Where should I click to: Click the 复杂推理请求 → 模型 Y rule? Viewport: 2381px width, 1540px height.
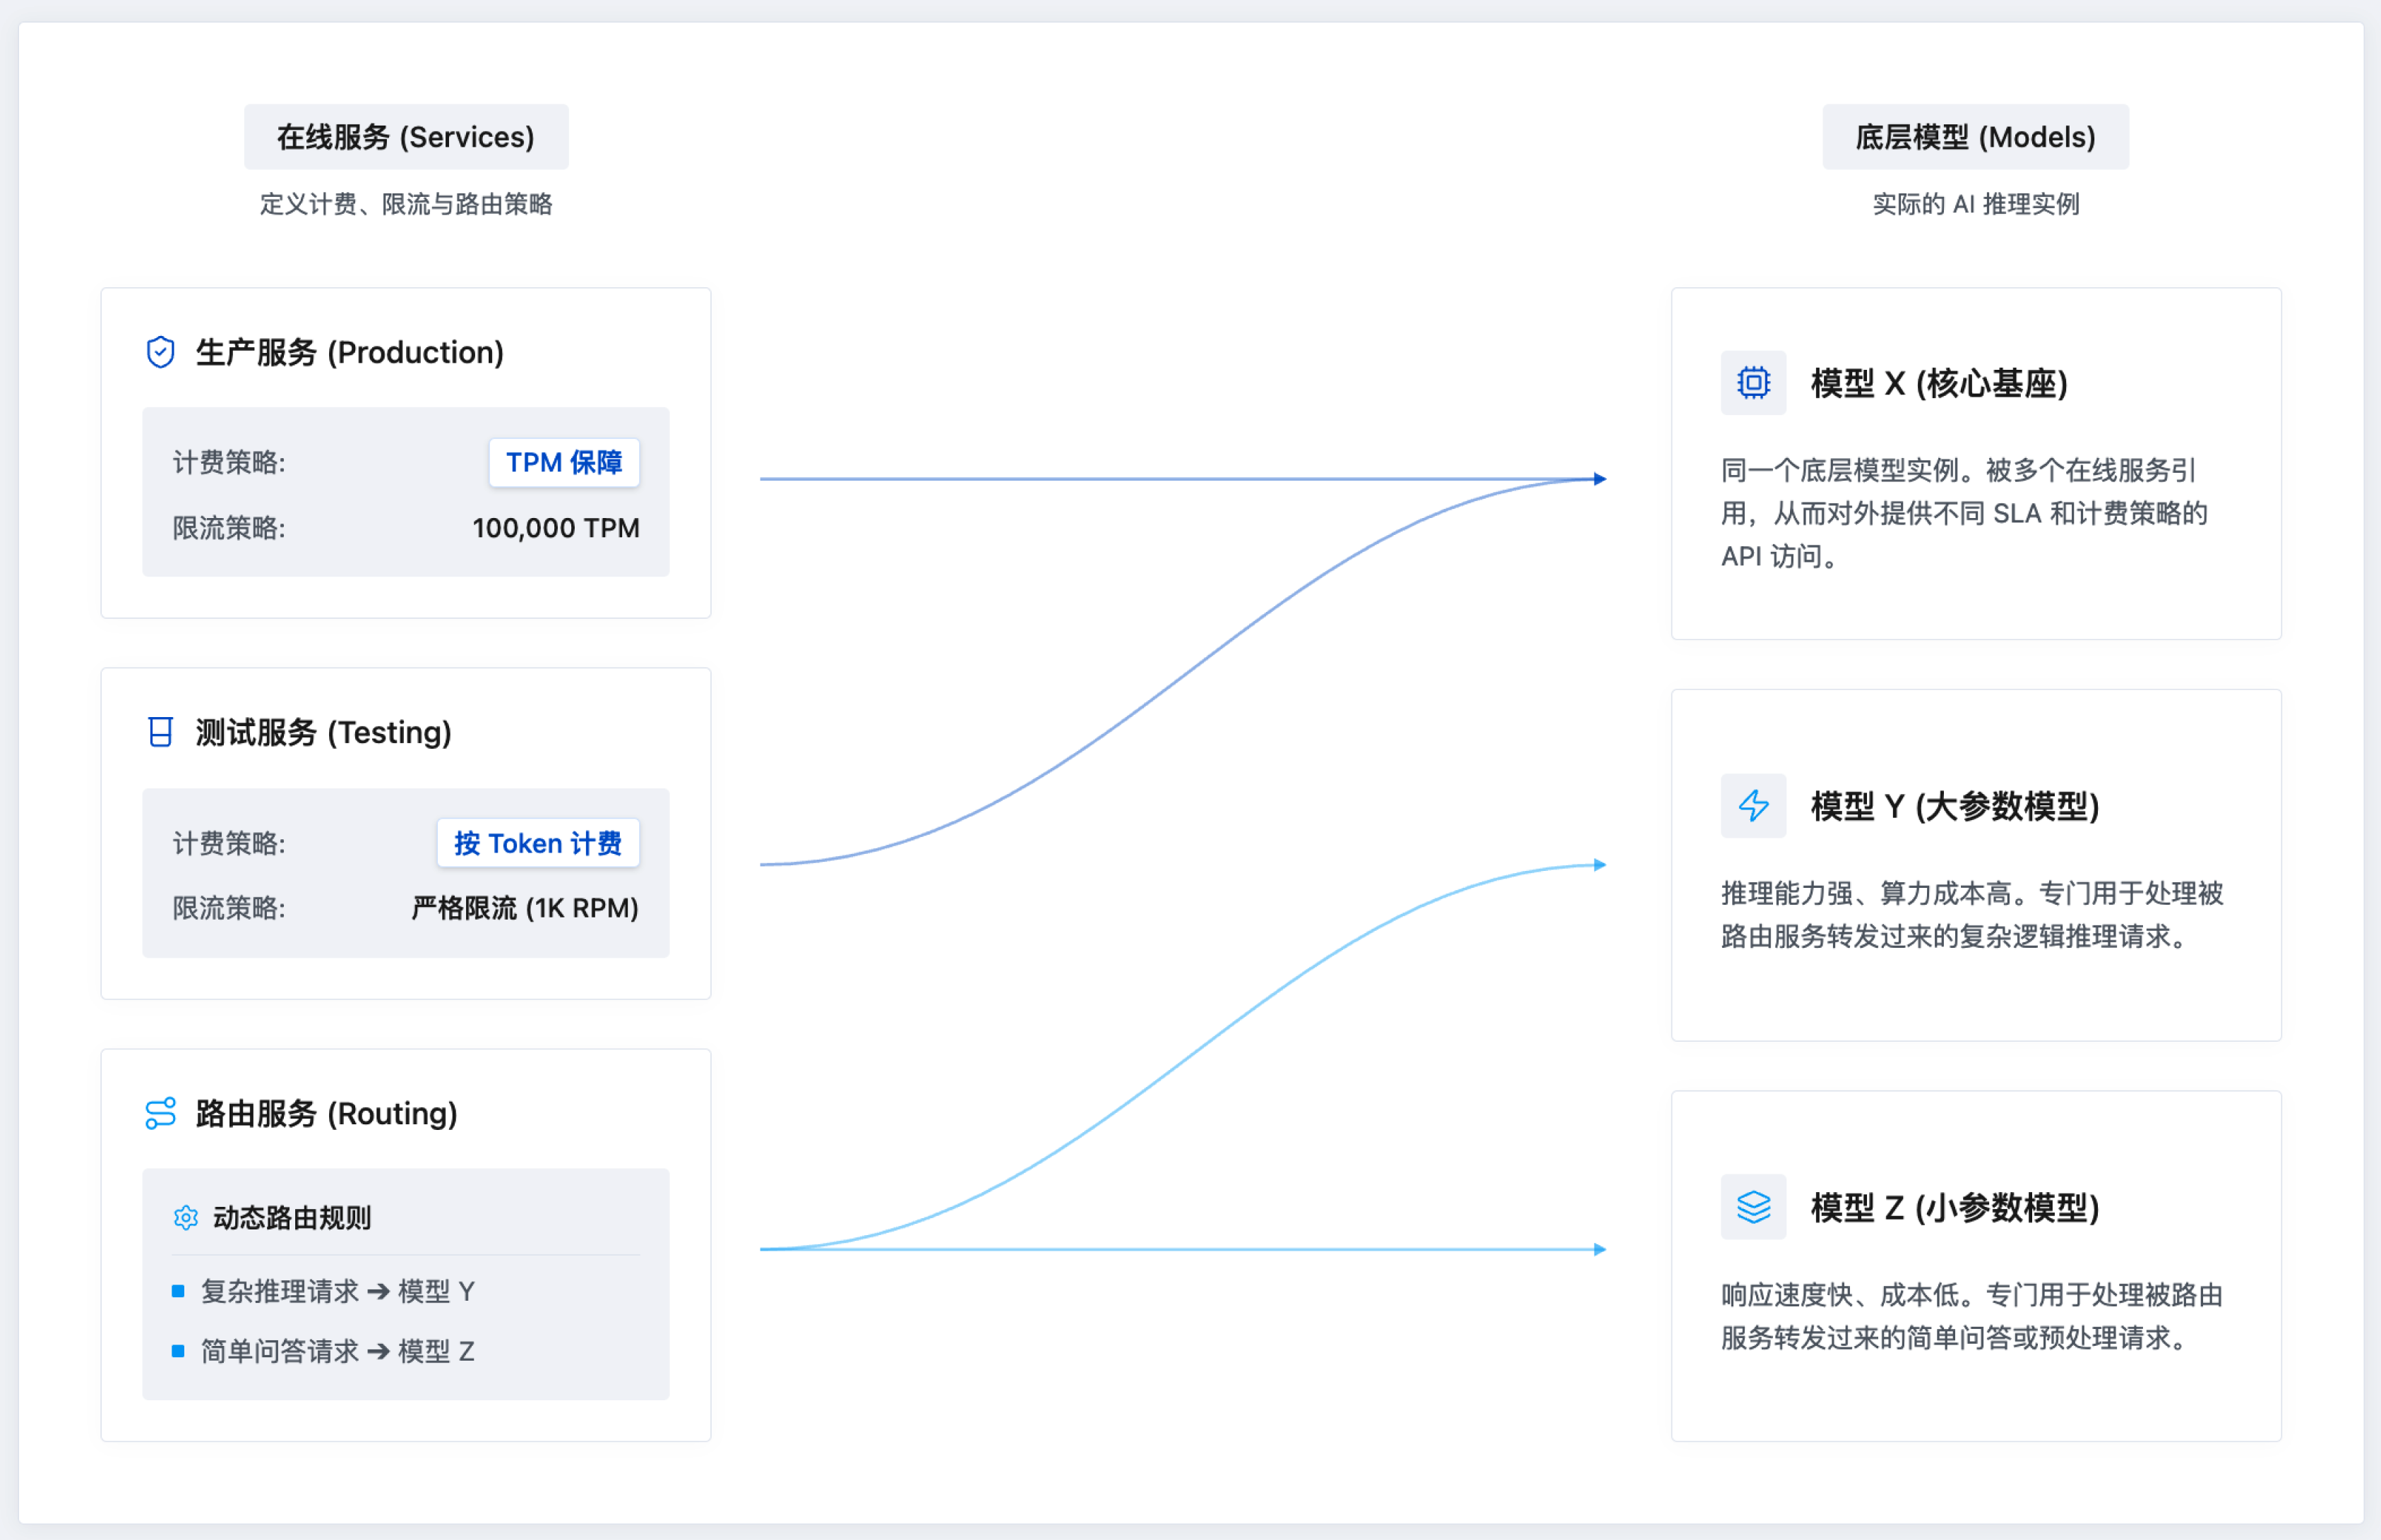337,1291
